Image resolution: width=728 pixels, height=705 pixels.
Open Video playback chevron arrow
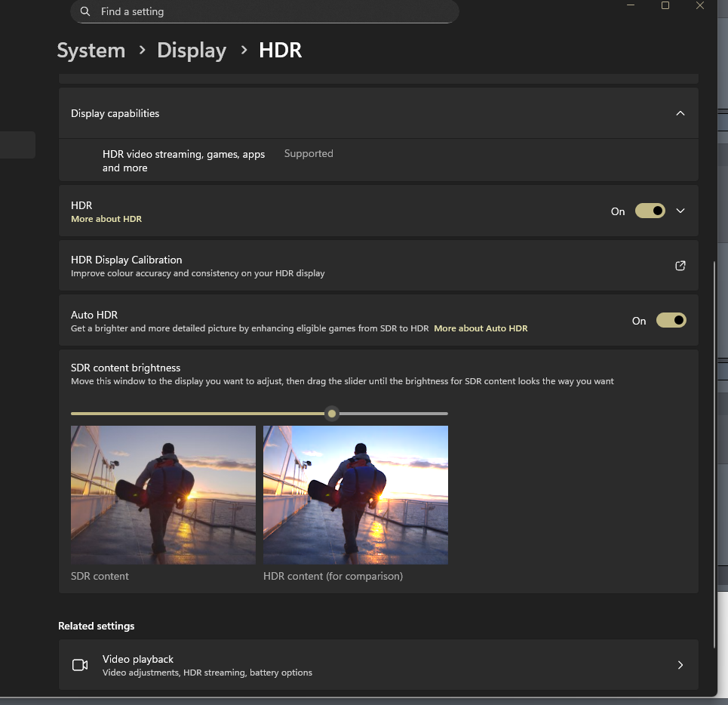[x=680, y=665]
